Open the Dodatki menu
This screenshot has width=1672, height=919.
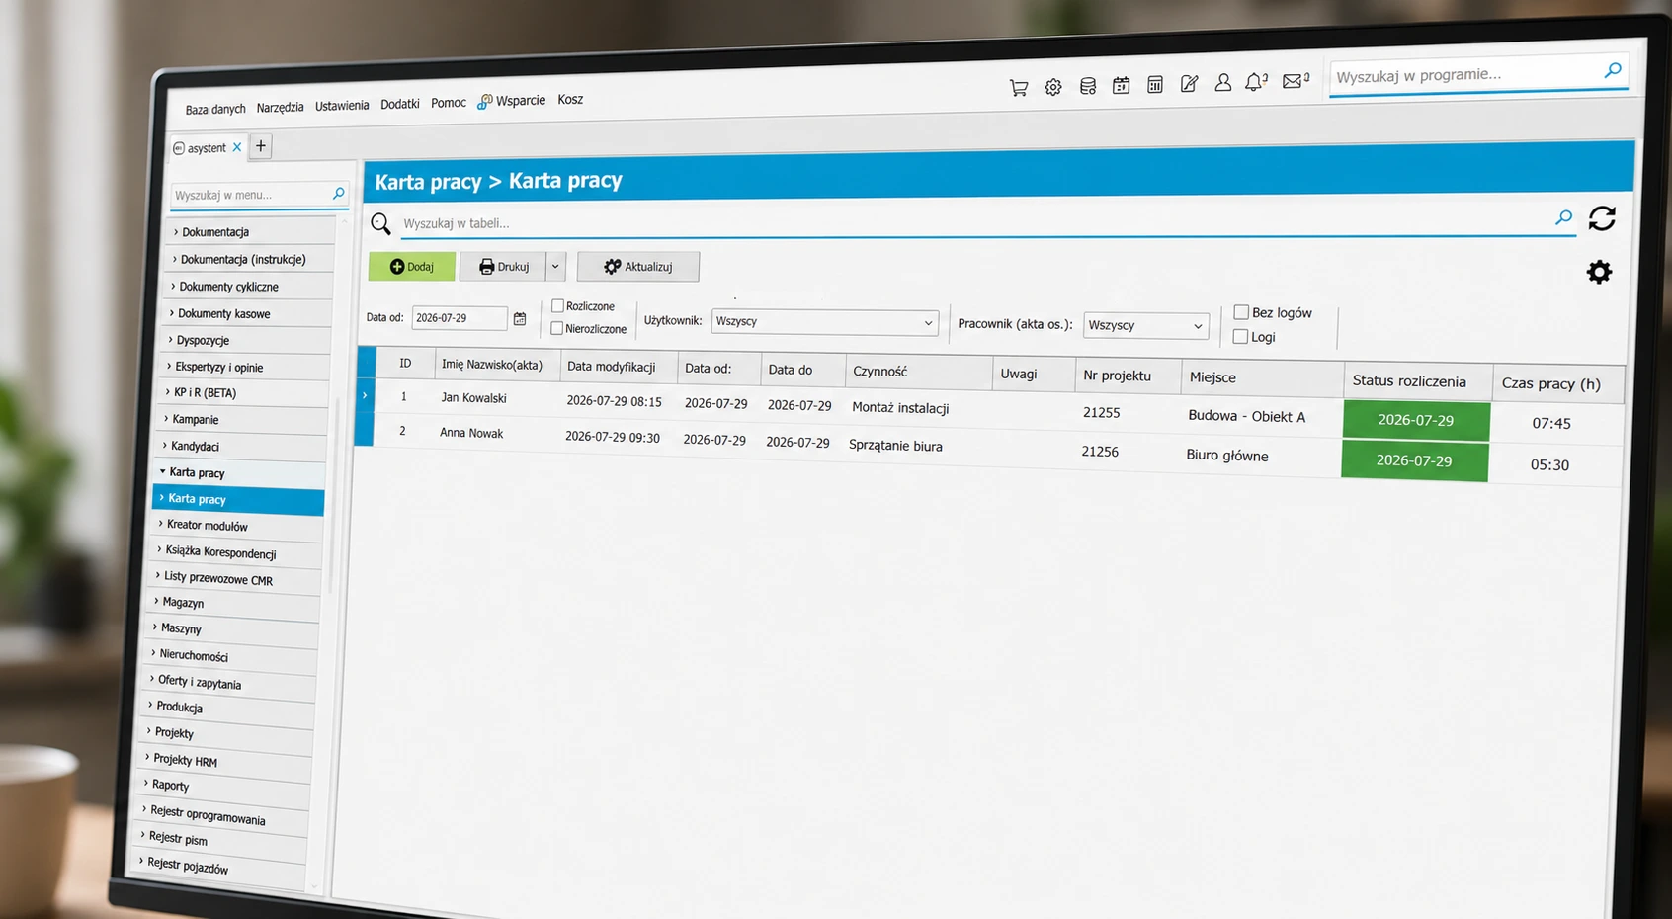point(400,104)
